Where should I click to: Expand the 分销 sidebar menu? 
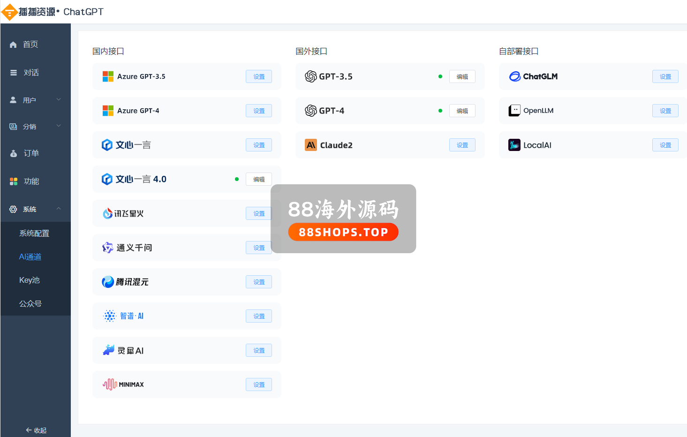[x=35, y=126]
